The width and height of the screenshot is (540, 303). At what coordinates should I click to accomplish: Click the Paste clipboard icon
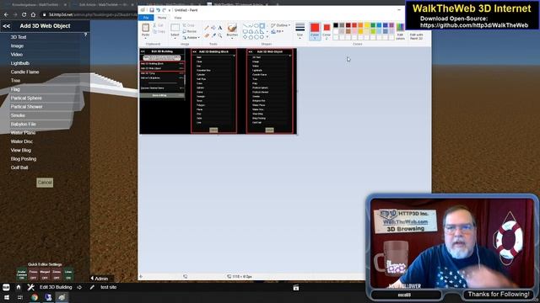coord(146,28)
